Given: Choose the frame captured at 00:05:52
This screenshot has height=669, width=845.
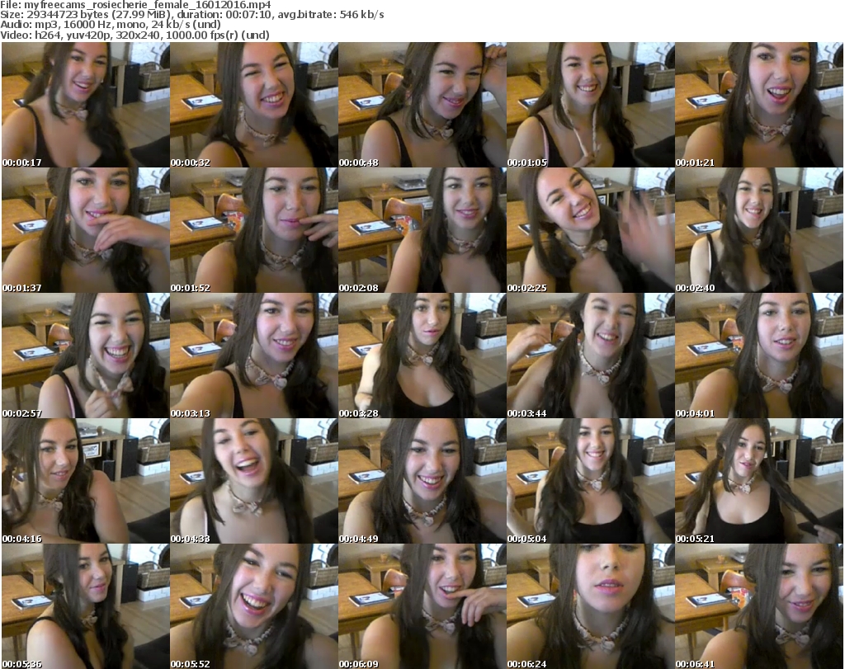Looking at the screenshot, I should (x=254, y=606).
